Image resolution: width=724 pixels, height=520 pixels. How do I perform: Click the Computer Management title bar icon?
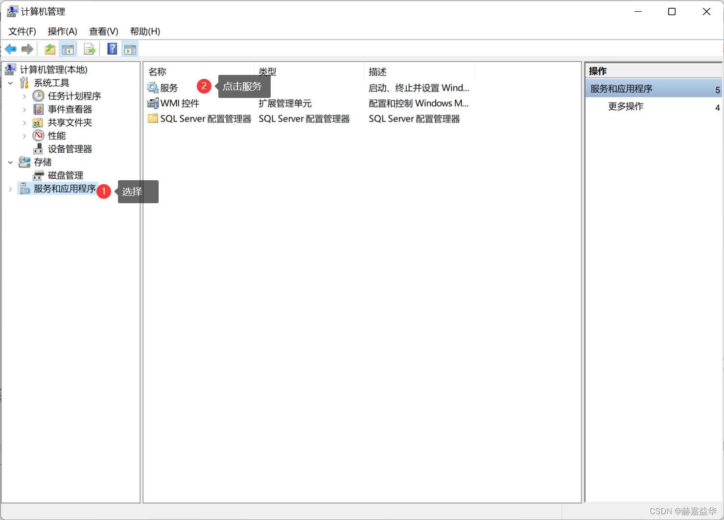click(x=12, y=11)
